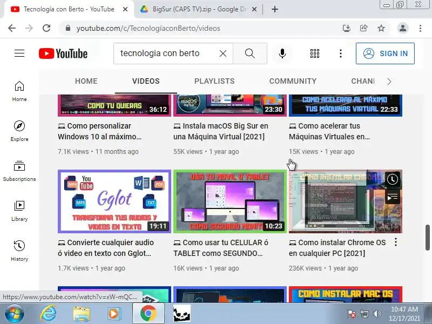Open video Como acelerar tus Máquinas Virtuales

(329, 131)
